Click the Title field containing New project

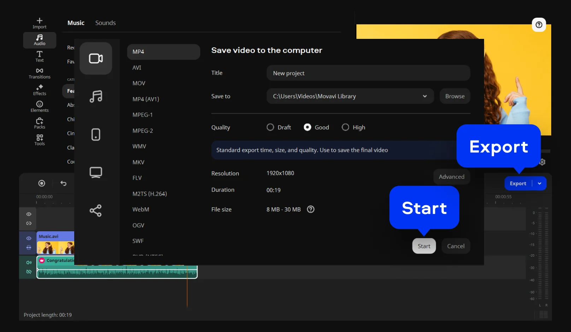[368, 73]
